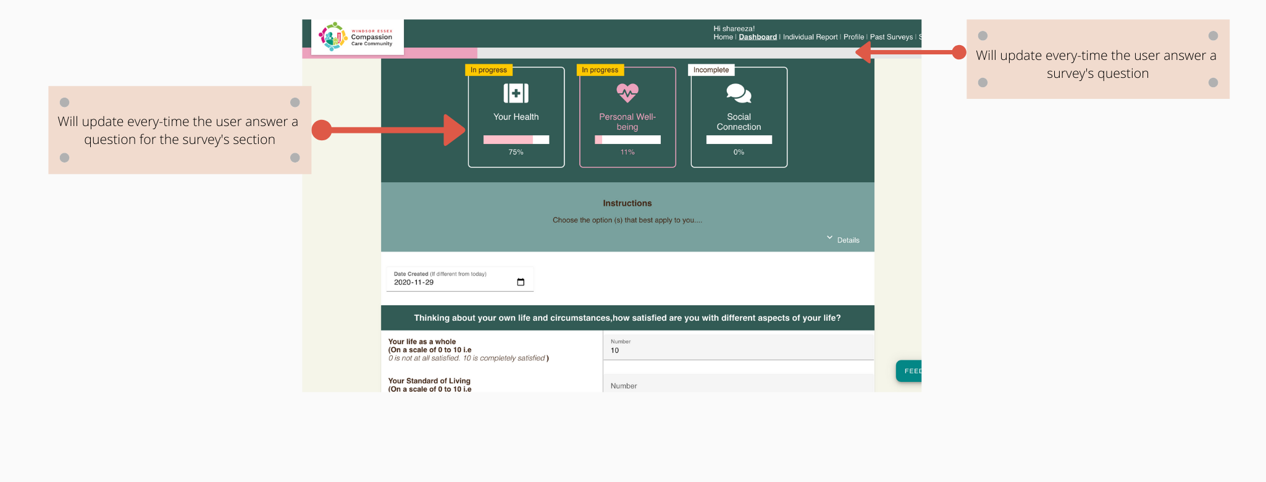Select the Social Connection chat bubbles icon
This screenshot has height=482, width=1266.
pyautogui.click(x=739, y=93)
